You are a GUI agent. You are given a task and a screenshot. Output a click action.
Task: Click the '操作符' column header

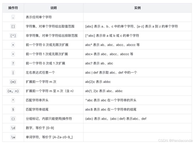(x=13, y=8)
